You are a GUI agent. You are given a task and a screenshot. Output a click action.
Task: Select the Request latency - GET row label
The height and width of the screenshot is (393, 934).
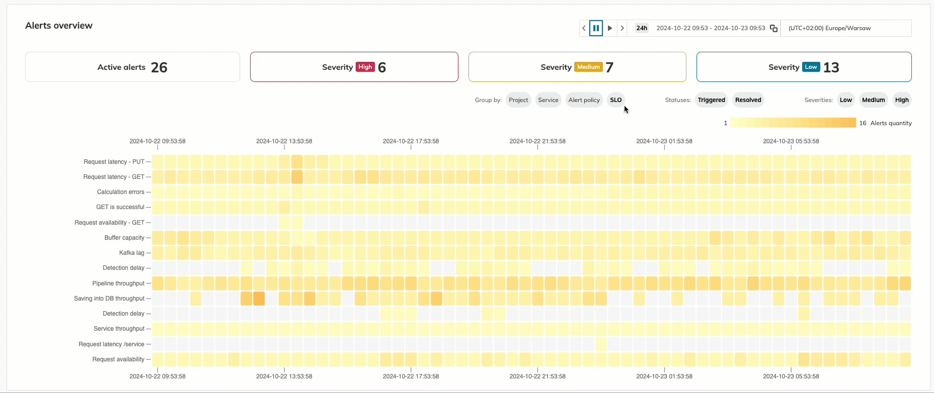(114, 177)
